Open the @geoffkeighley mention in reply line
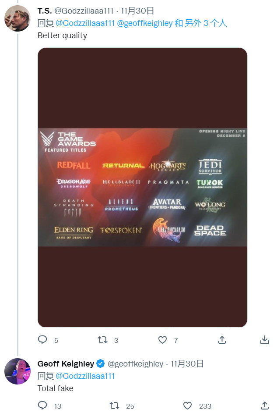This screenshot has width=277, height=413. pos(144,23)
